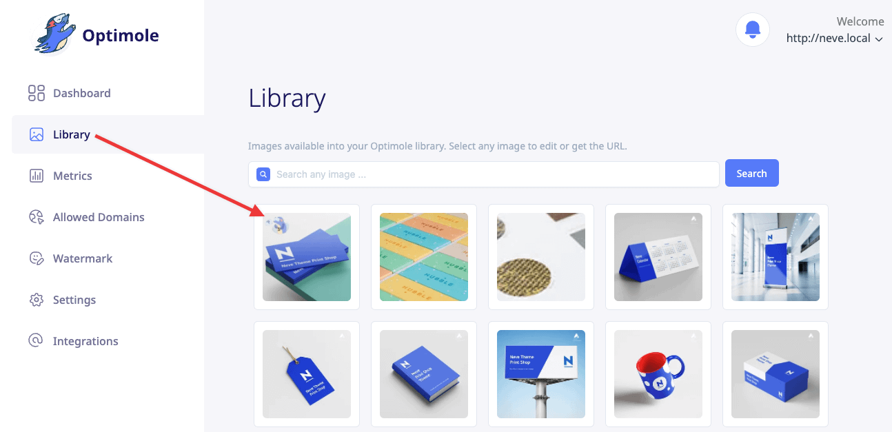Click the Watermark icon in sidebar

[37, 258]
